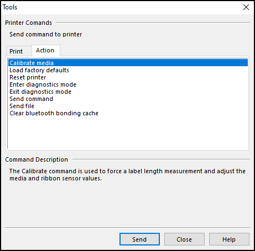Viewport: 255px width, 251px height.
Task: Click the Printer Comands group label
Action: [x=28, y=23]
